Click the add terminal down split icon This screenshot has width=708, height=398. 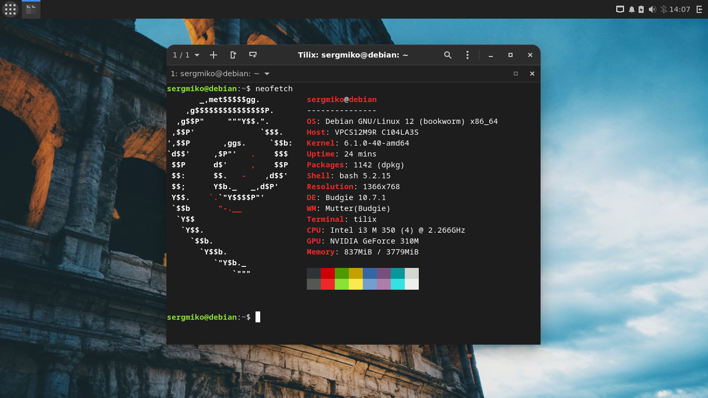click(x=253, y=55)
